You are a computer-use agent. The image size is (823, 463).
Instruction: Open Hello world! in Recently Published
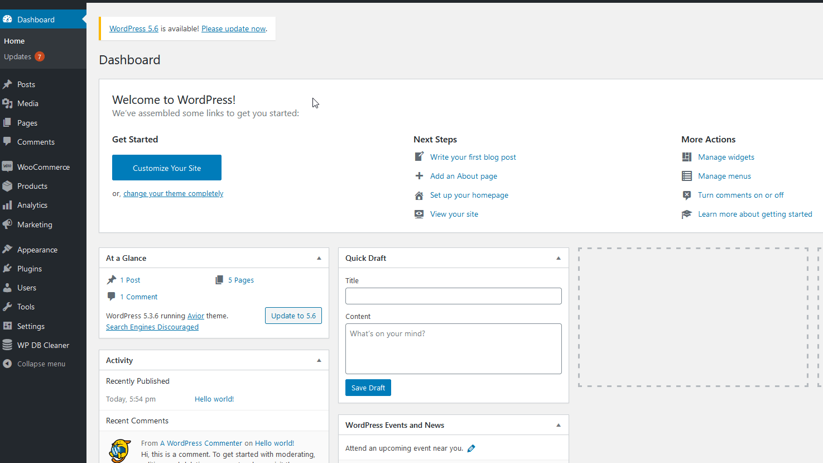click(x=214, y=399)
